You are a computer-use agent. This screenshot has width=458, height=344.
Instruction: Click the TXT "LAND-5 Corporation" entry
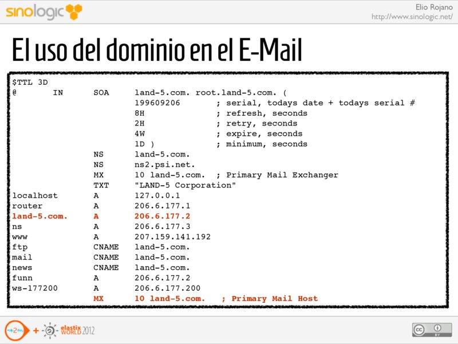(185, 185)
